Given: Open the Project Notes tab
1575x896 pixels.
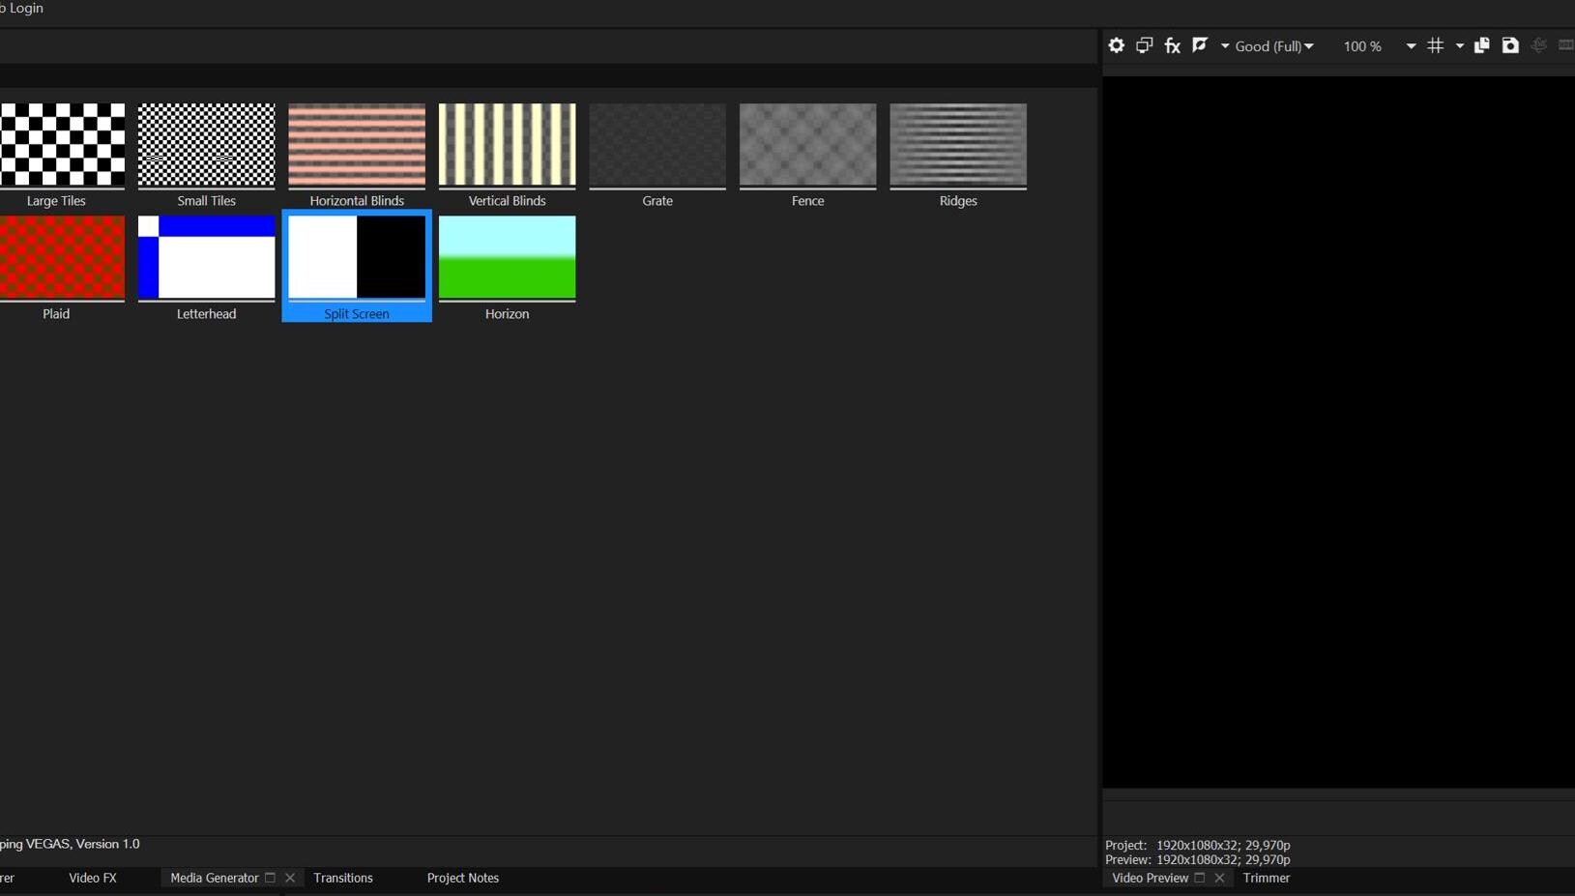Looking at the screenshot, I should pyautogui.click(x=463, y=878).
